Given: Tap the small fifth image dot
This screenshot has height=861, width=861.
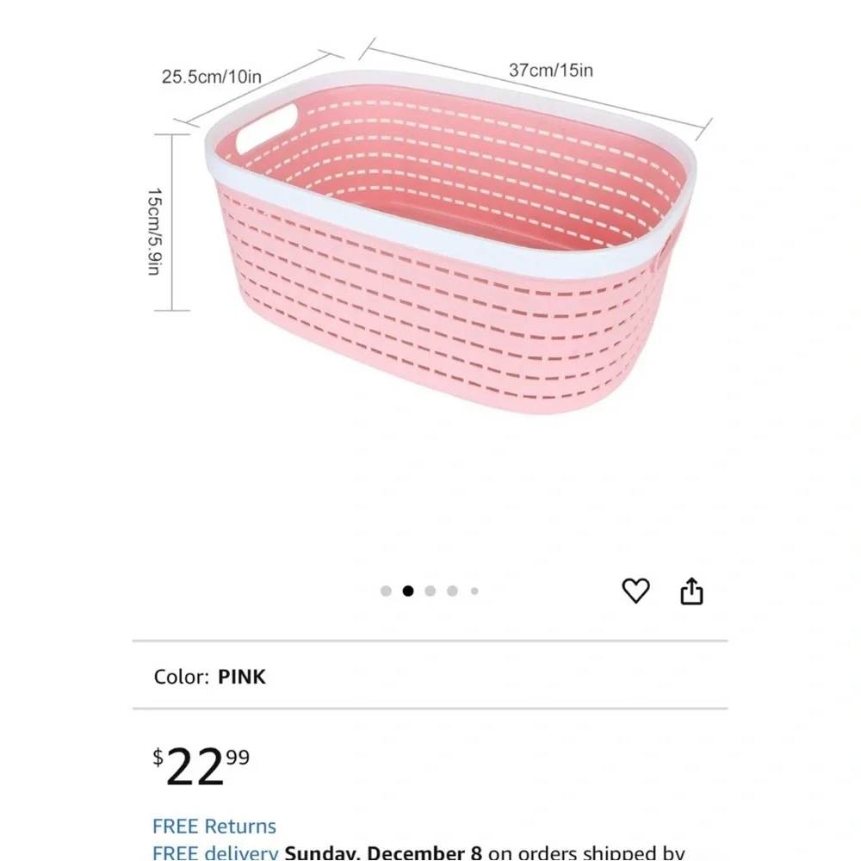Looking at the screenshot, I should [x=474, y=592].
